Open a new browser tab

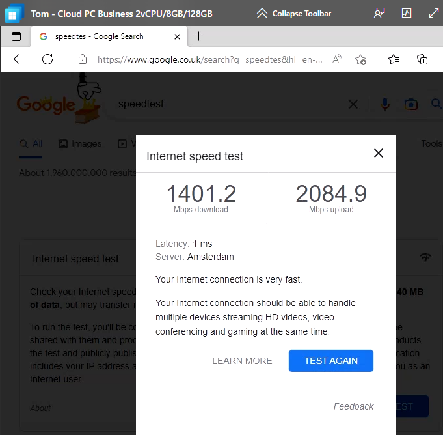[x=198, y=36]
